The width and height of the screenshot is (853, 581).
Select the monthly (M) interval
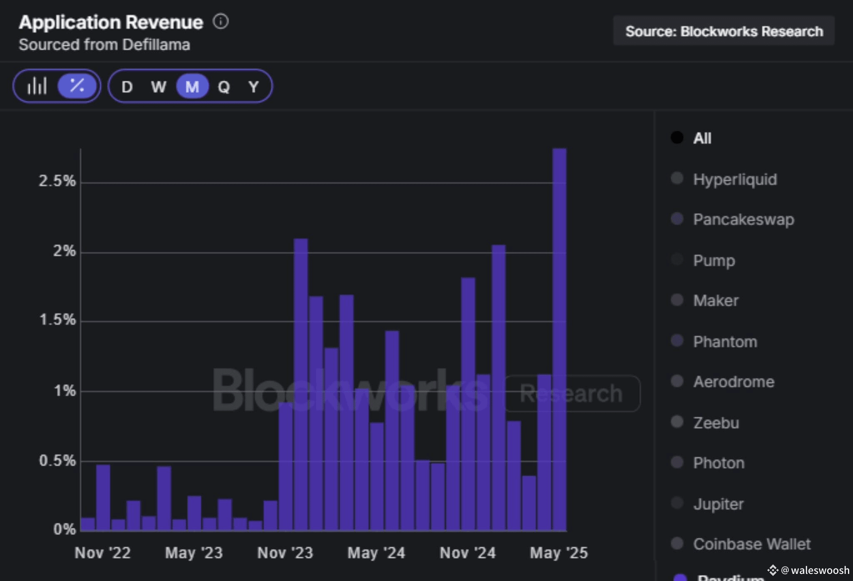coord(192,87)
